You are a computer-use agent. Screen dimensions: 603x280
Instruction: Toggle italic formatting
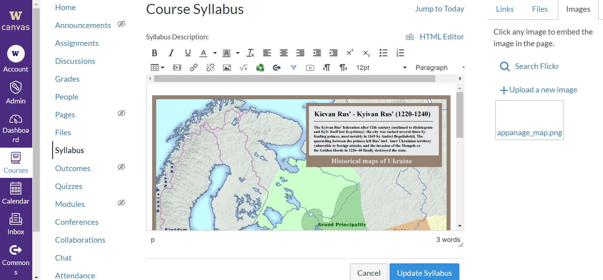click(171, 53)
